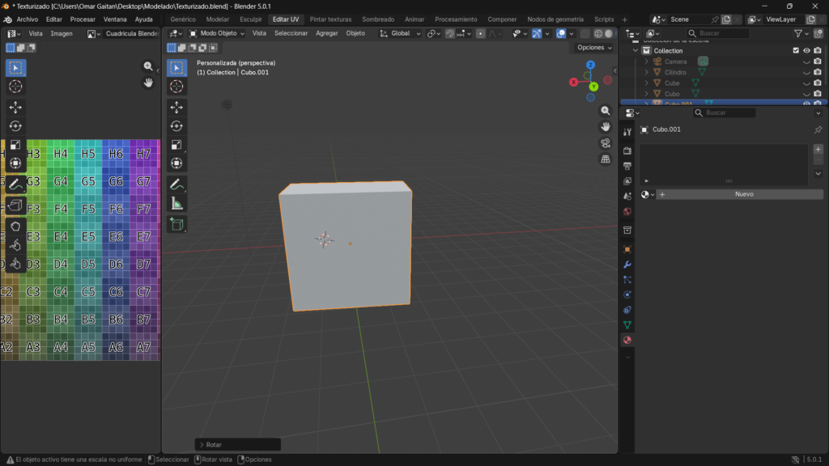Screen dimensions: 829x466
Task: Activate the Measure tool in 3D viewport
Action: tap(176, 203)
